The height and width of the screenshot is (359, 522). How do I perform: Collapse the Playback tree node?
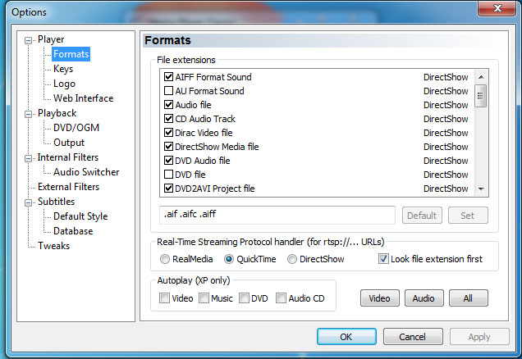coord(29,114)
